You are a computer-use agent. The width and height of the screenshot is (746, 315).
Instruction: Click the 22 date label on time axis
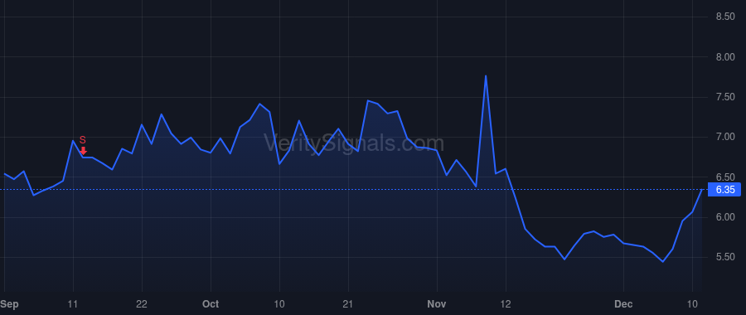click(142, 304)
